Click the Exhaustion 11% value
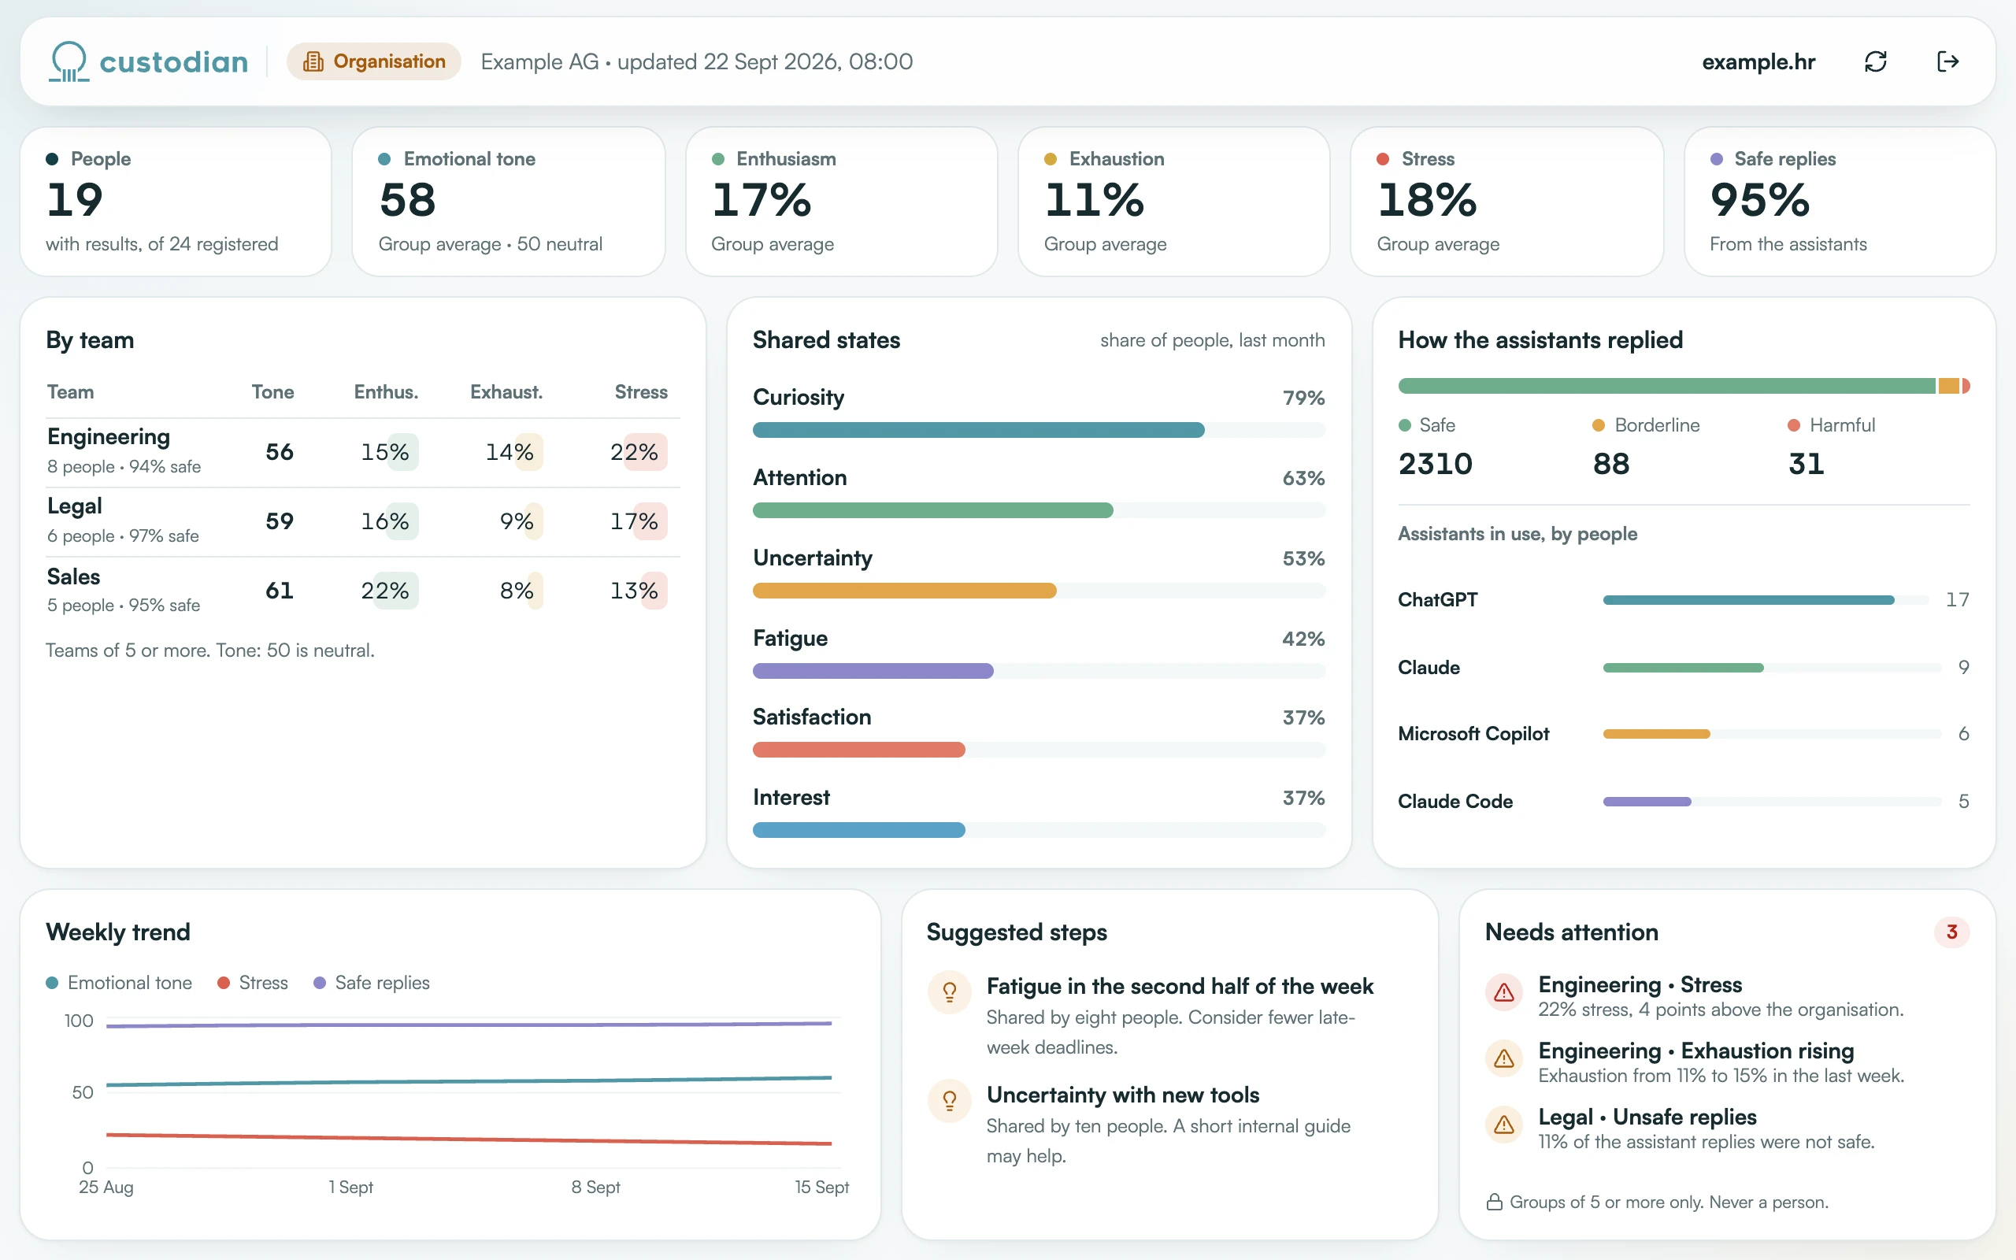2016x1260 pixels. pos(1094,200)
